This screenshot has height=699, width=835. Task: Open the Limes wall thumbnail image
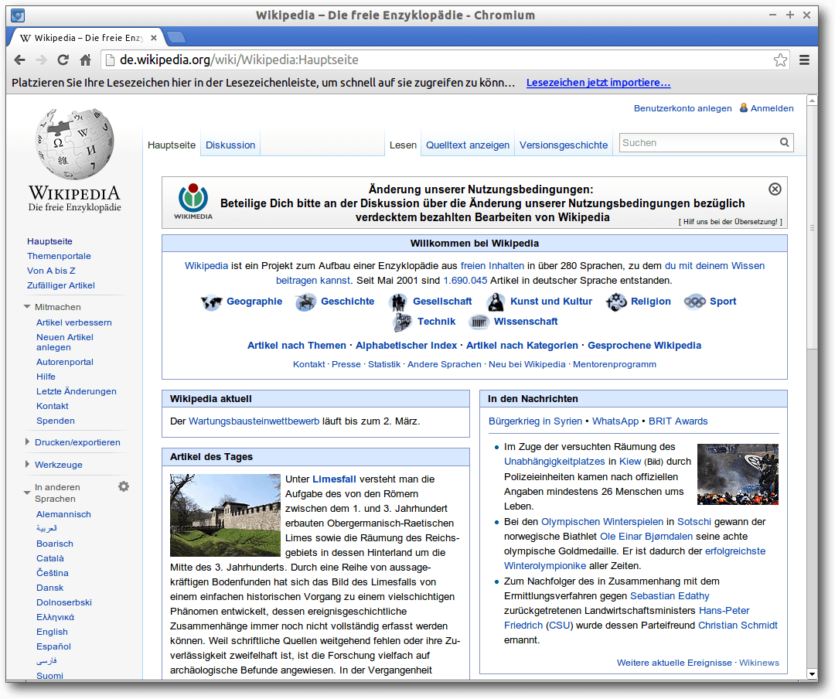tap(225, 515)
